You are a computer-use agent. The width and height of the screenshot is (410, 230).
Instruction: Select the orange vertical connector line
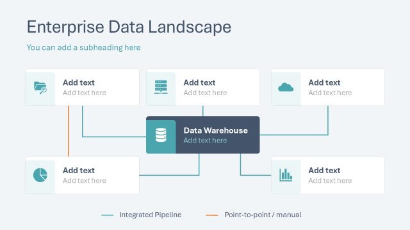click(x=69, y=131)
